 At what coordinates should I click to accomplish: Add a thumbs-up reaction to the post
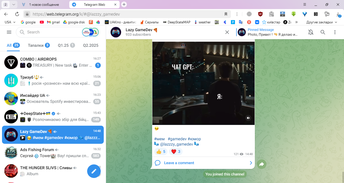(161, 152)
